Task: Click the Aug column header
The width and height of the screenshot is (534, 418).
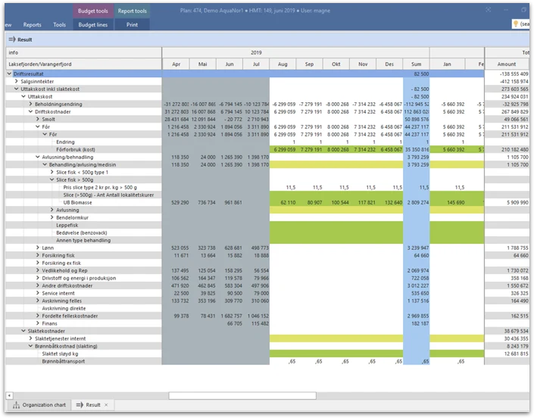Action: click(x=283, y=64)
